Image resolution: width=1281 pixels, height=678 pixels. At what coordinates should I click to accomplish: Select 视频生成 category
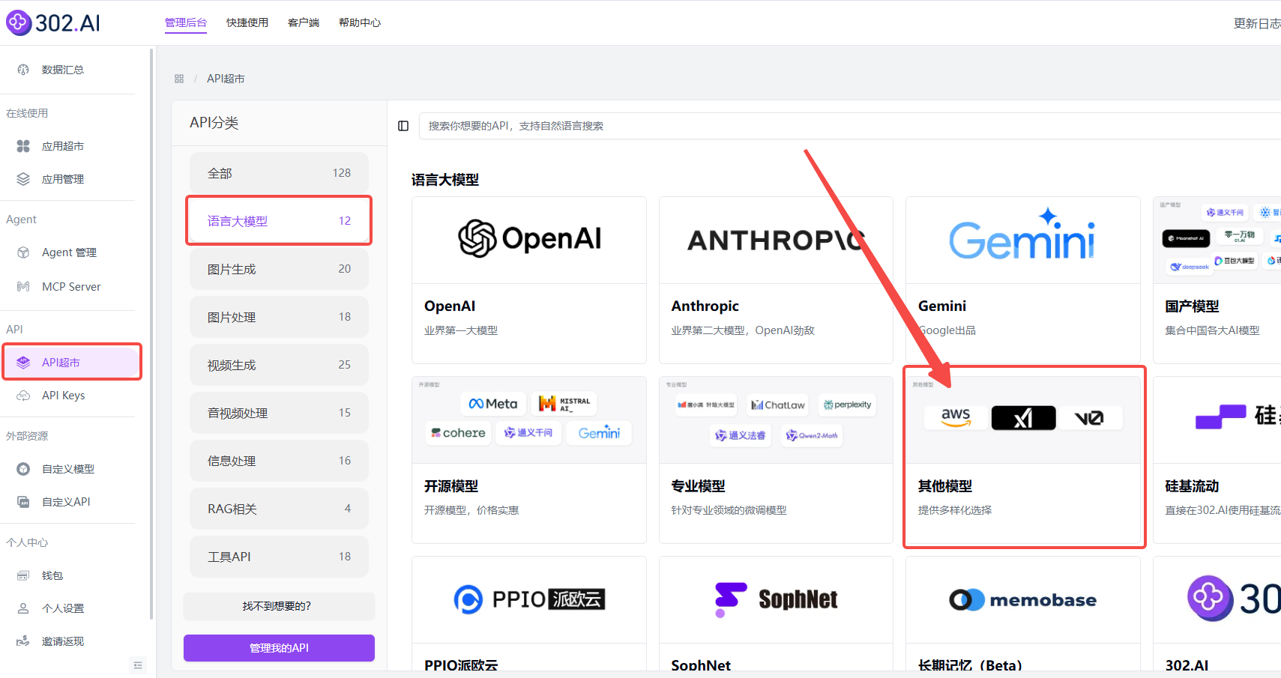279,365
